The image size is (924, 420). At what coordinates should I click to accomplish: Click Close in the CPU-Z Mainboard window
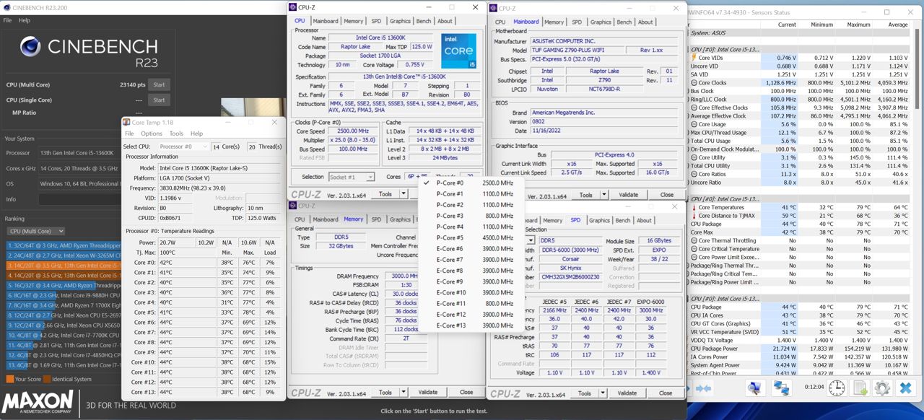click(x=666, y=195)
